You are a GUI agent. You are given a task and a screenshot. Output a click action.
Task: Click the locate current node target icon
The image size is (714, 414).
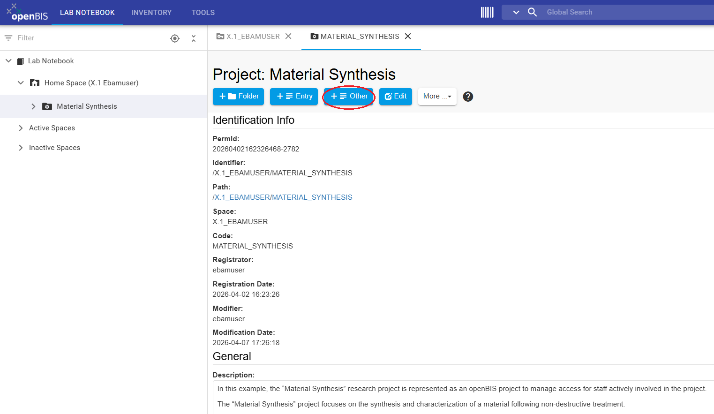coord(175,38)
